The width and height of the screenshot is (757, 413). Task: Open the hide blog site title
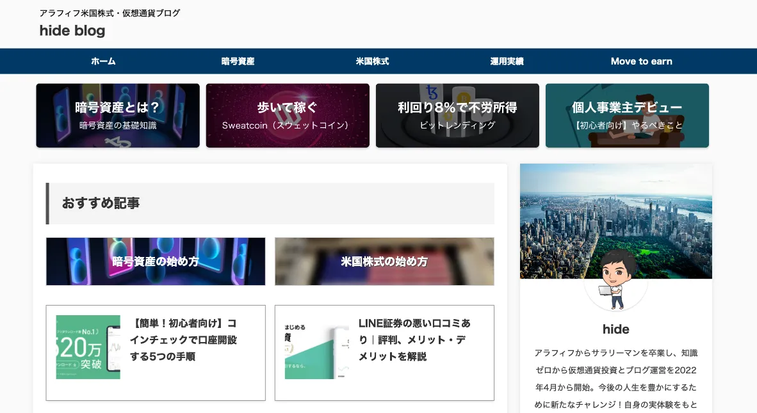click(72, 31)
